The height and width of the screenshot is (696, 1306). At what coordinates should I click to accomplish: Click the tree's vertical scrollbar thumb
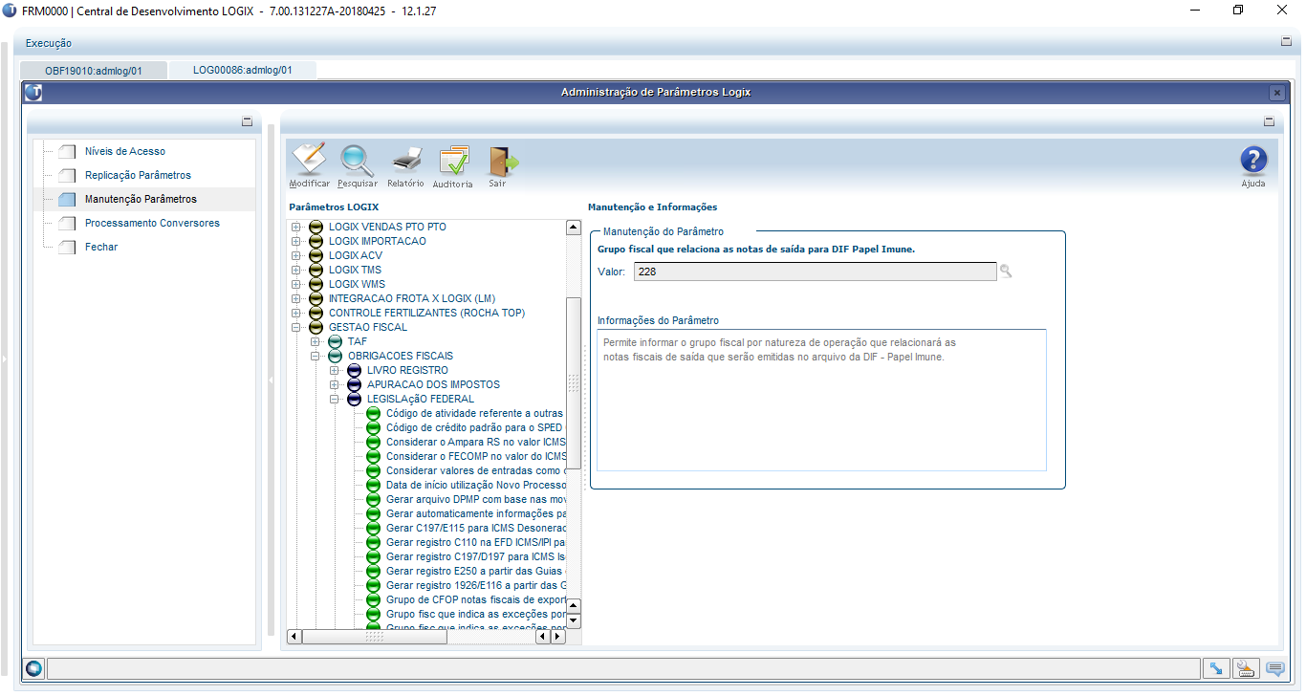click(574, 382)
